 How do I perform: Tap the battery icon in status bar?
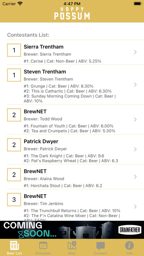137,4
